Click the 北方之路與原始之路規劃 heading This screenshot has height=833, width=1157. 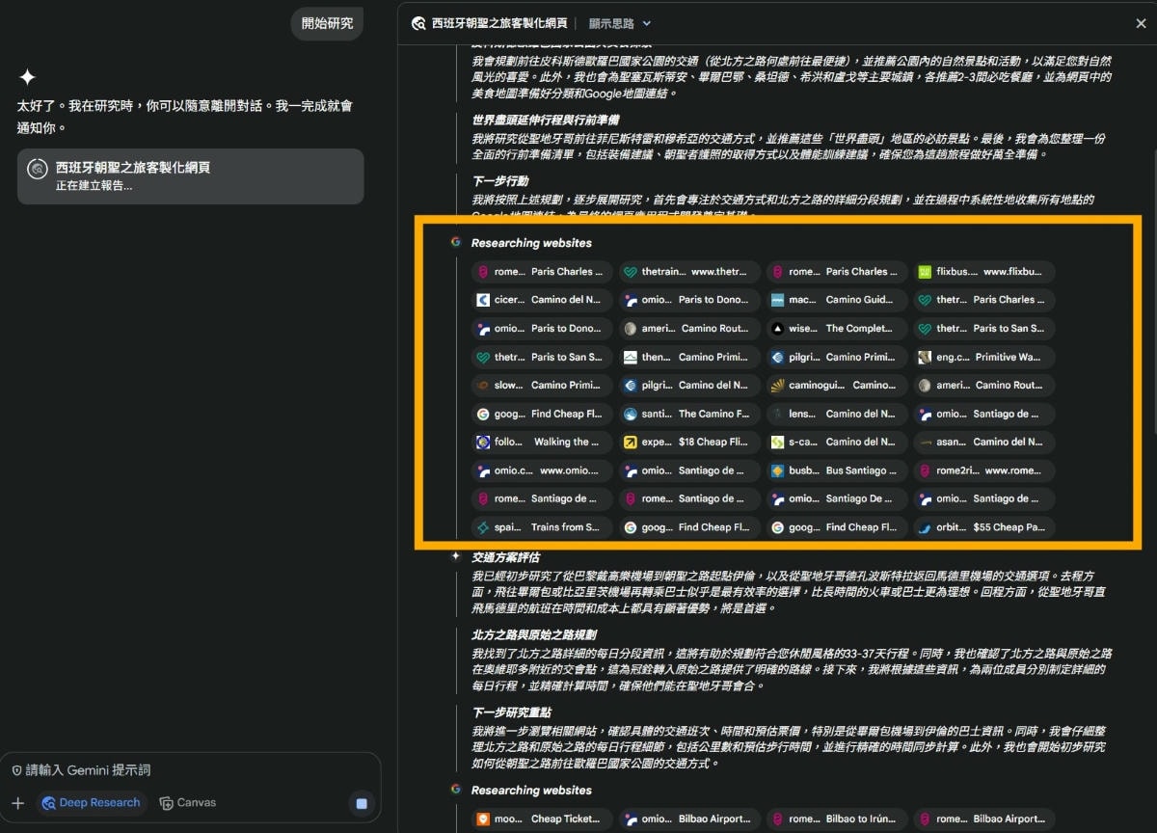533,635
